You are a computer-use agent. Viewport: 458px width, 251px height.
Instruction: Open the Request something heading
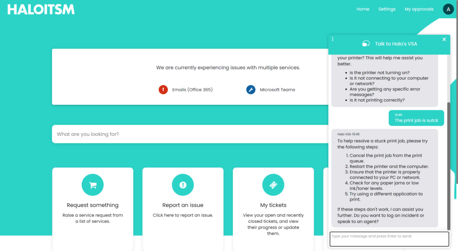[x=93, y=205]
